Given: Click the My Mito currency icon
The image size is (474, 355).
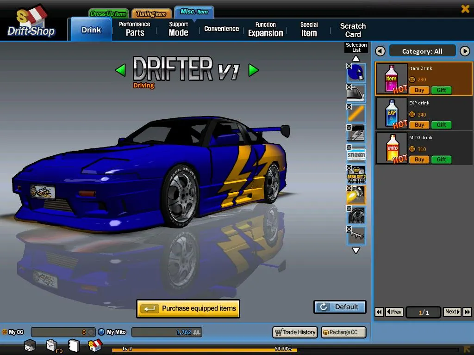Looking at the screenshot, I should [101, 332].
